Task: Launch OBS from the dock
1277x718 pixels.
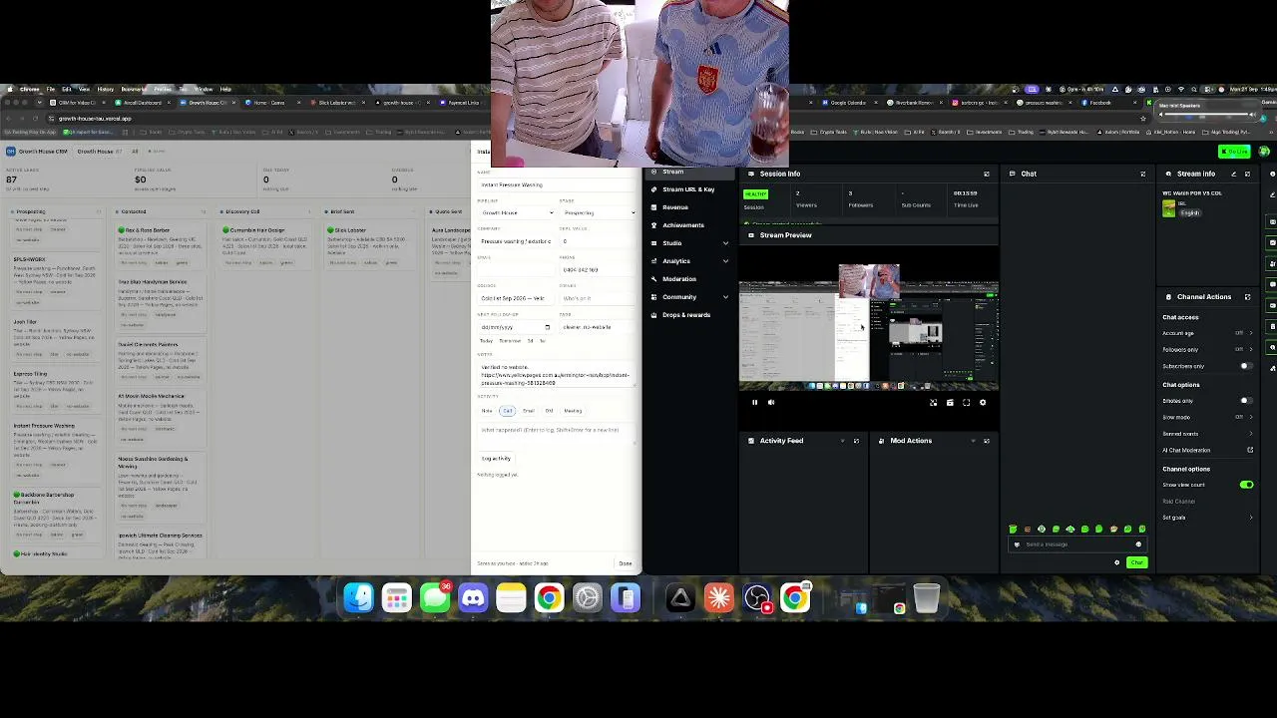Action: pyautogui.click(x=757, y=598)
